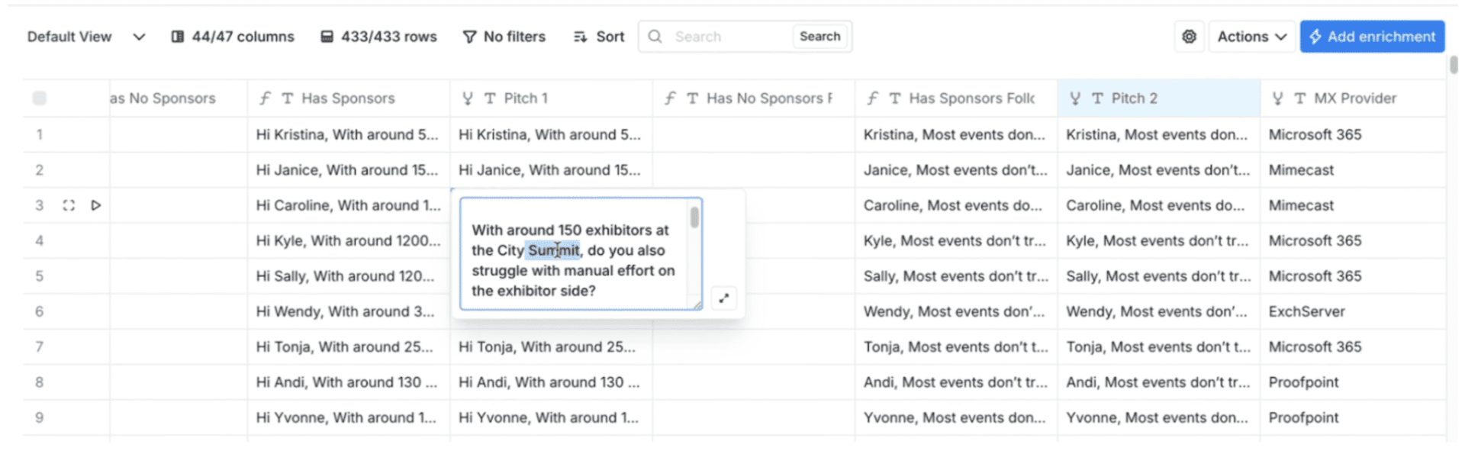
Task: Click the highlighted word Summit in editor
Action: click(553, 250)
